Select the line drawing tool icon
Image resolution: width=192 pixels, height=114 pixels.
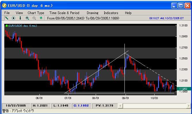tap(7, 18)
